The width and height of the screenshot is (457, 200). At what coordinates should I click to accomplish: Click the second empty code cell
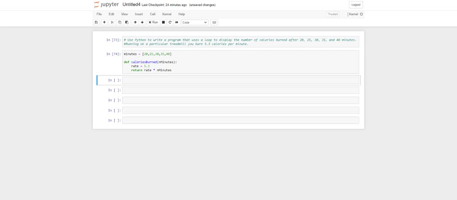click(x=241, y=90)
